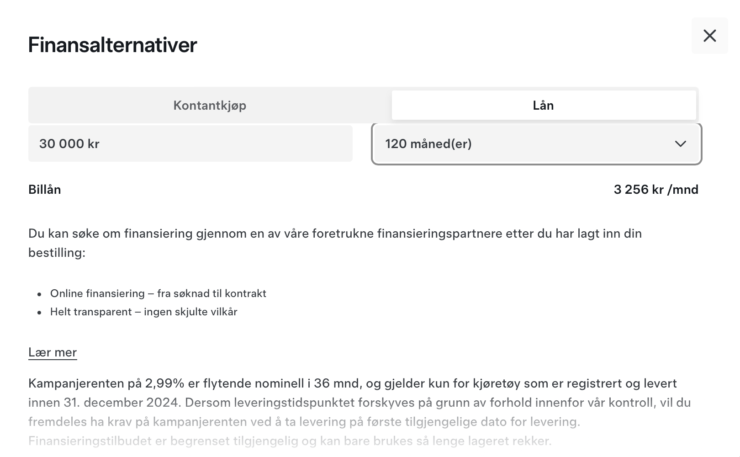Click the 3 256 kr /mnd monthly amount

(656, 190)
